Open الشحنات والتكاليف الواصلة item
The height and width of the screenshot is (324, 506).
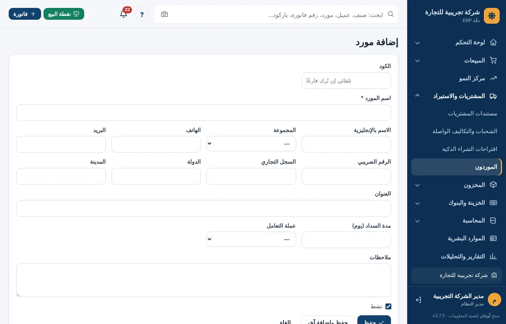tap(457, 131)
